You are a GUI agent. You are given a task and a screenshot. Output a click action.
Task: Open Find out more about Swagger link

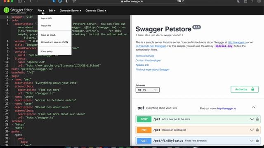pyautogui.click(x=152, y=69)
